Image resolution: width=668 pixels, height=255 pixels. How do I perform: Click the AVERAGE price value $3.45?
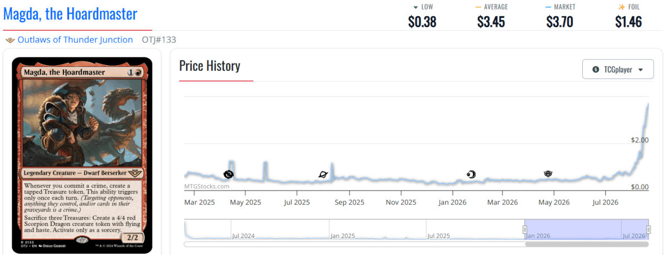coord(492,22)
